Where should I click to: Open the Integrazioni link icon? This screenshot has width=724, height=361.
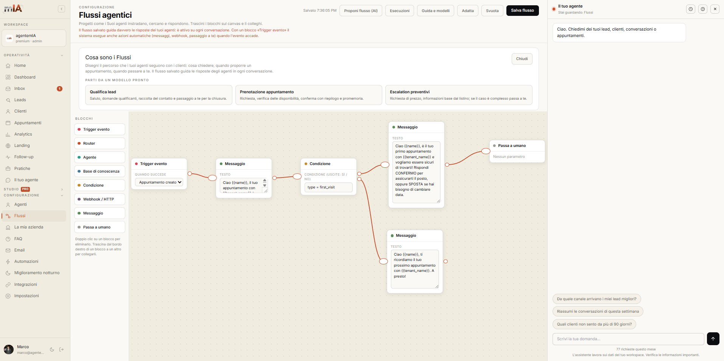8,285
